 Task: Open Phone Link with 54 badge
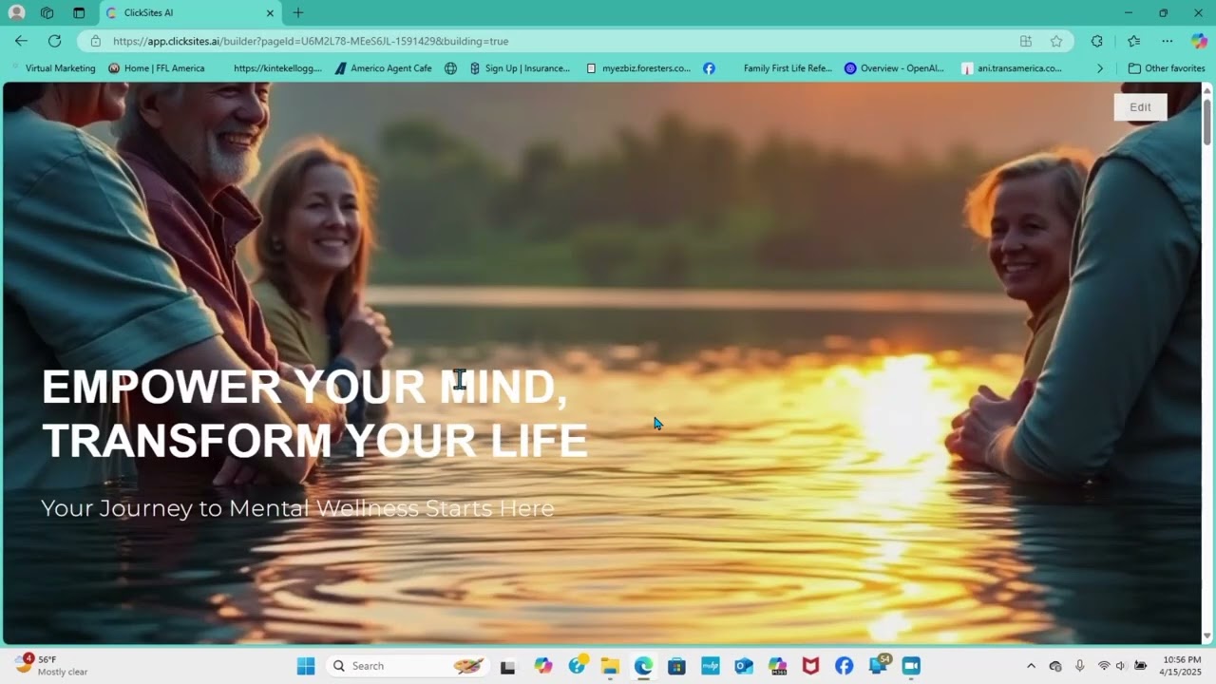pos(879,665)
